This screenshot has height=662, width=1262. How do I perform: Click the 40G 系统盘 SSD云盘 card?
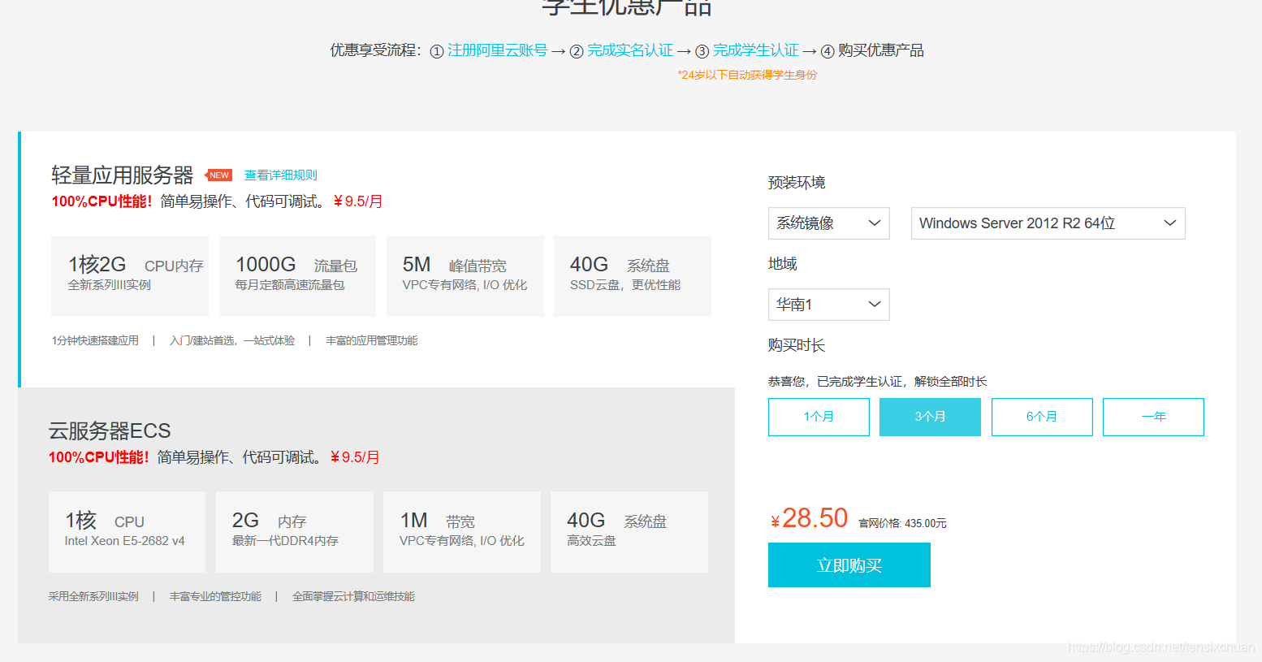[x=633, y=276]
